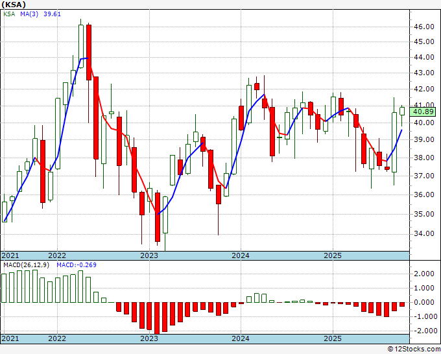
Task: Click the 46.00 price axis label
Action: pos(423,27)
